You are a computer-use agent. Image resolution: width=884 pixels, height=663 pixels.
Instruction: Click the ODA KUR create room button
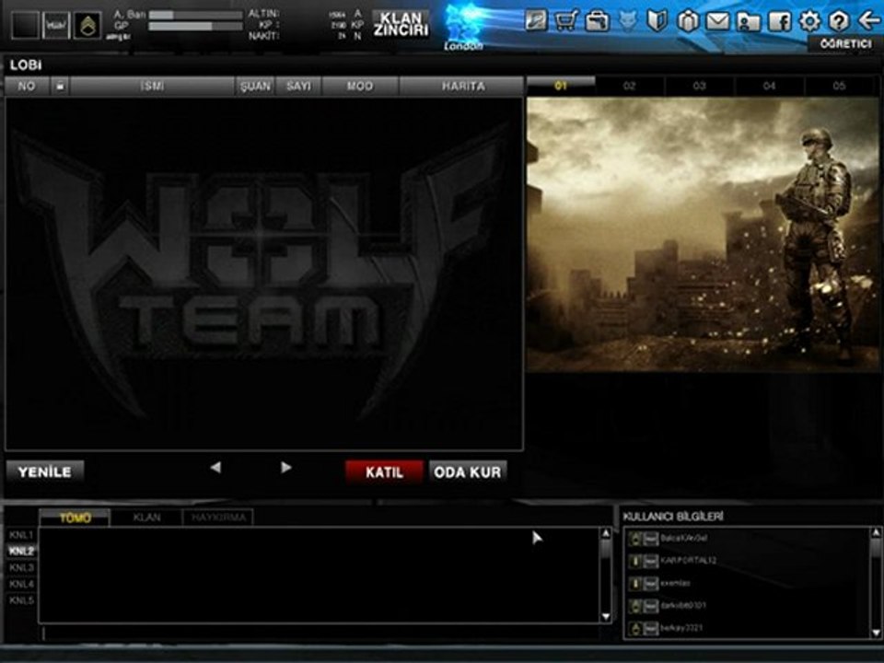(468, 471)
